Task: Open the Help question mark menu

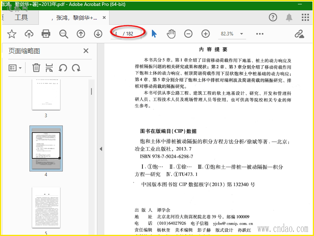Action: tap(273, 17)
